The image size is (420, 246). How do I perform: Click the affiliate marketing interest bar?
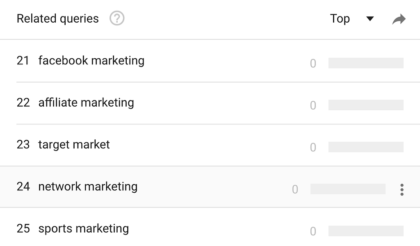(366, 105)
